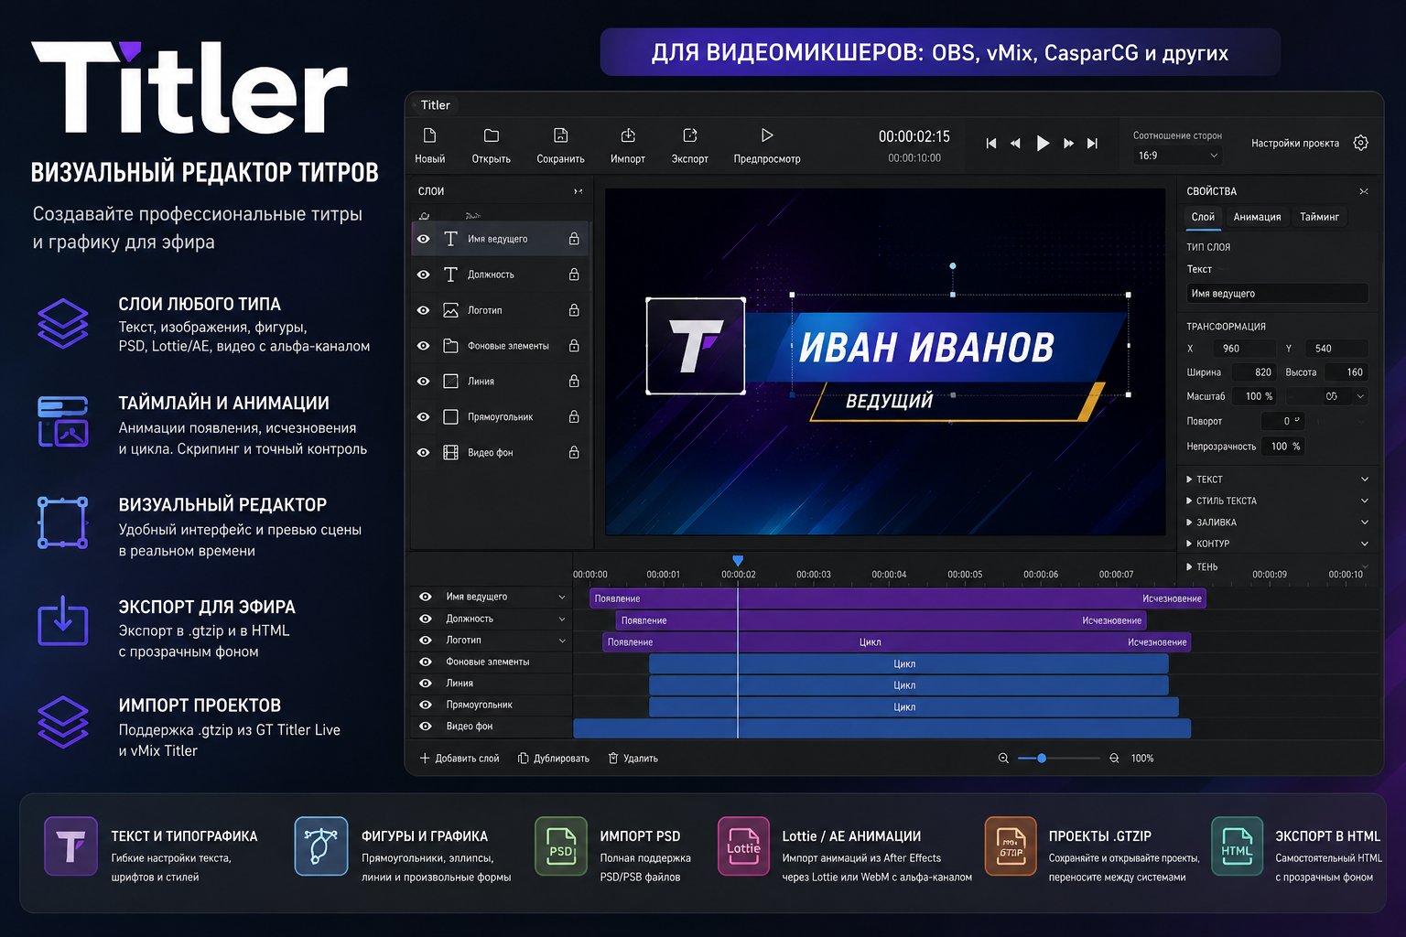
Task: Click the Новый (new project) icon
Action: (x=429, y=135)
